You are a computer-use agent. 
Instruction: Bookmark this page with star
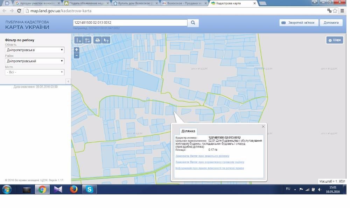pyautogui.click(x=335, y=11)
